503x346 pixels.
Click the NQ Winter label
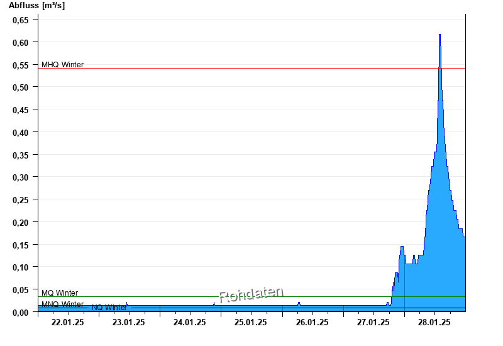pos(109,308)
